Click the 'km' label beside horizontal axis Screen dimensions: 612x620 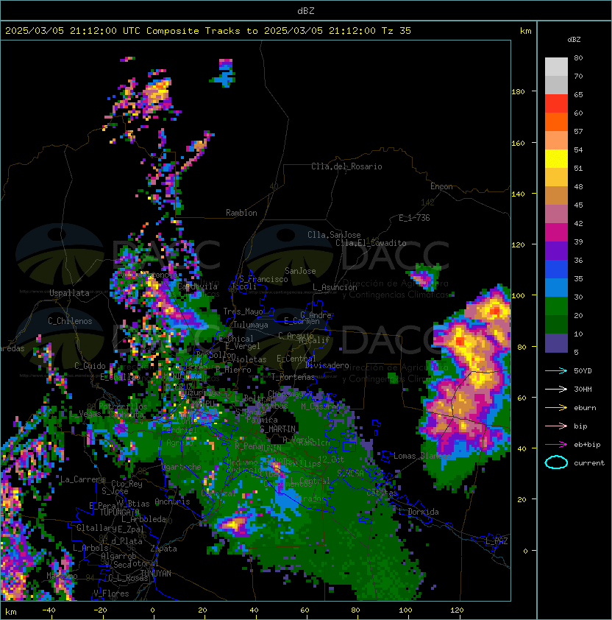pyautogui.click(x=11, y=612)
